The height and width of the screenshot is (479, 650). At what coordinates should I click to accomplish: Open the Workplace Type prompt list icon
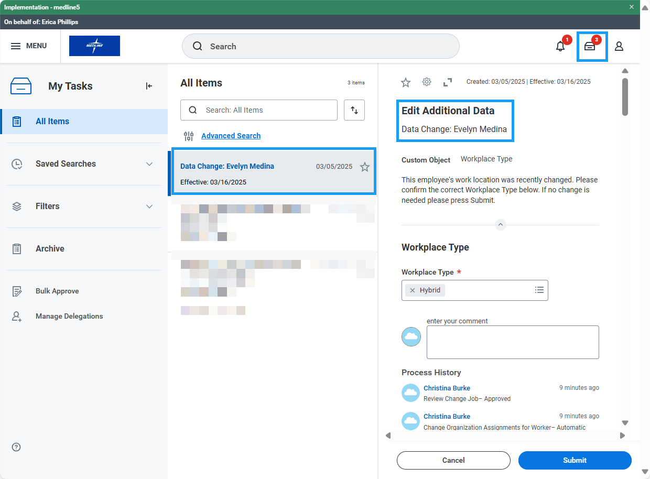point(539,290)
